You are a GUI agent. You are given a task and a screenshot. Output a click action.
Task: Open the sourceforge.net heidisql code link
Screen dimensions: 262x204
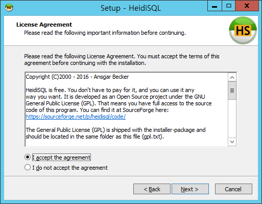tap(76, 117)
